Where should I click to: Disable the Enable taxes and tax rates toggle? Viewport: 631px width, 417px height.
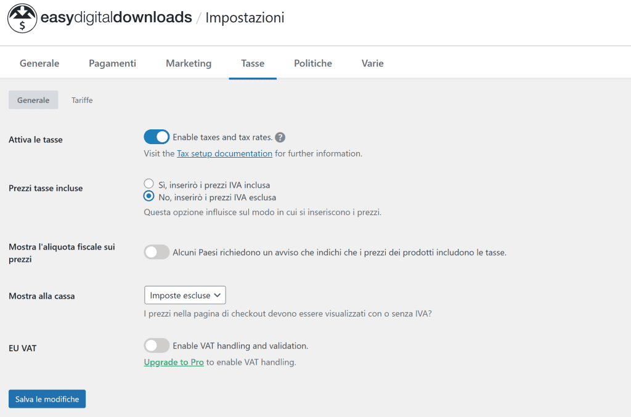click(x=157, y=137)
